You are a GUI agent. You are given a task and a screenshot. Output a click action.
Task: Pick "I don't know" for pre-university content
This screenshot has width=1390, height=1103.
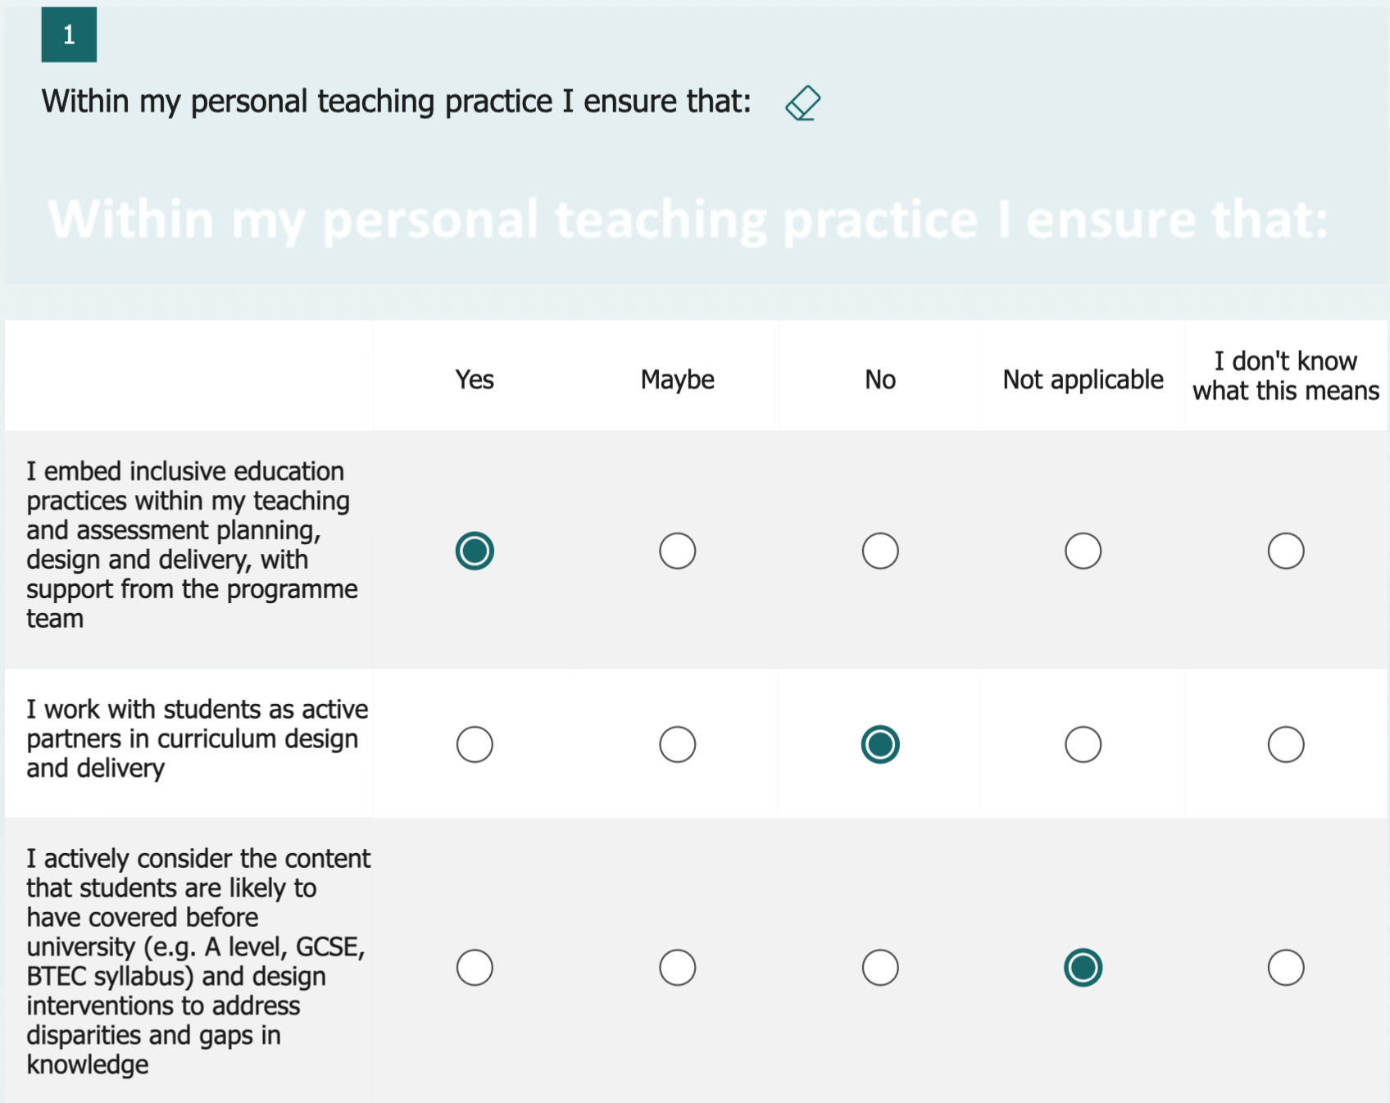click(1285, 968)
